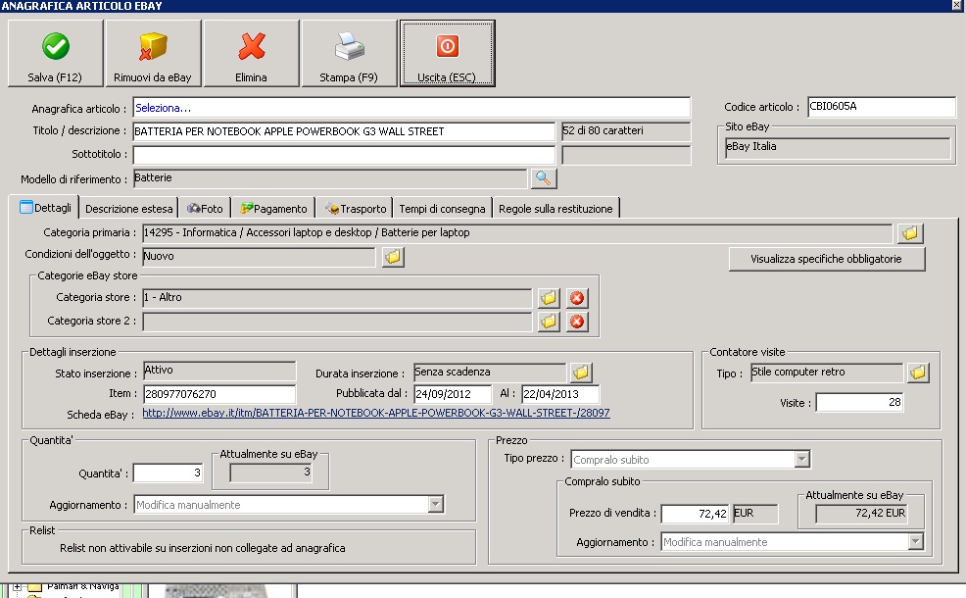Click the empty Sottotitolo field
Viewport: 966px width, 598px height.
click(x=344, y=155)
